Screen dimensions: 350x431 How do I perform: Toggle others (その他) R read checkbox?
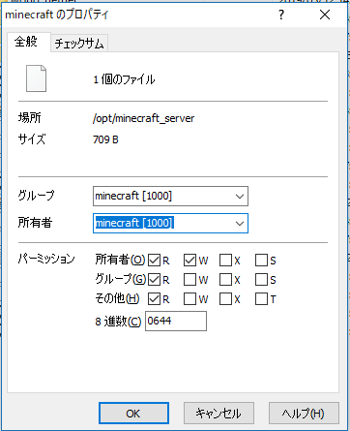coord(154,299)
